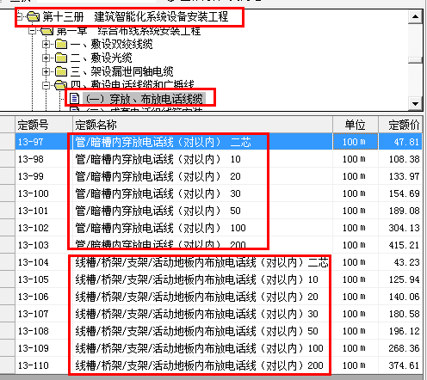Select tree item 一、敷设双绞线缆

(x=111, y=44)
